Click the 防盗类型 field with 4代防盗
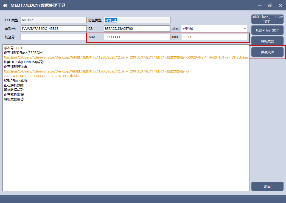The height and width of the screenshot is (203, 286). tap(137, 20)
